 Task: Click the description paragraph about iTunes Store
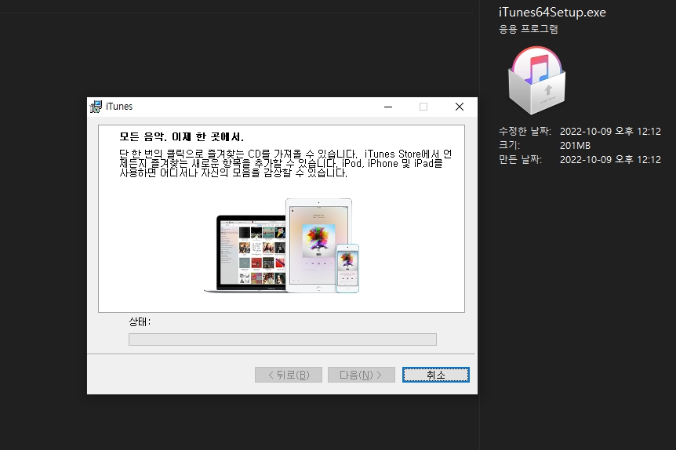click(x=285, y=164)
